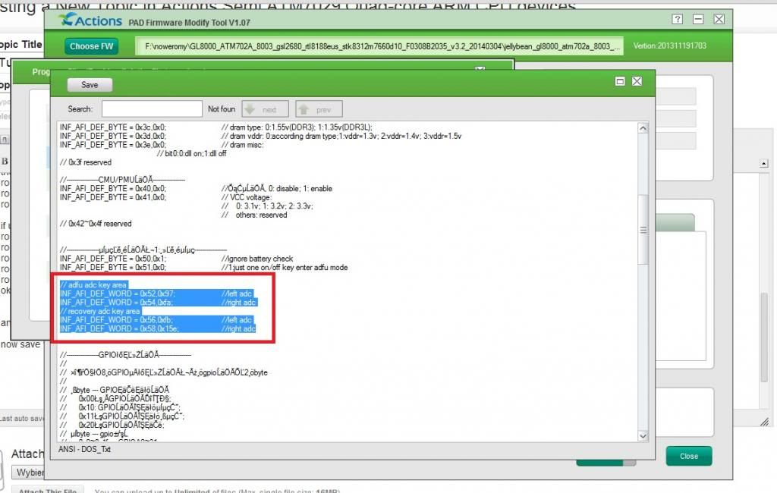Click the green Close button

(x=689, y=456)
